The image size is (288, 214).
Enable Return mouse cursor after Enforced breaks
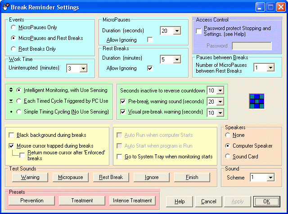tap(22, 155)
